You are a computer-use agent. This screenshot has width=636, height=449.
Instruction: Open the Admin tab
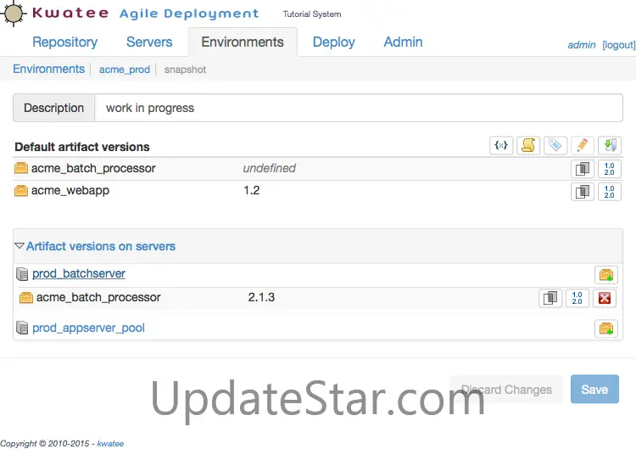403,42
